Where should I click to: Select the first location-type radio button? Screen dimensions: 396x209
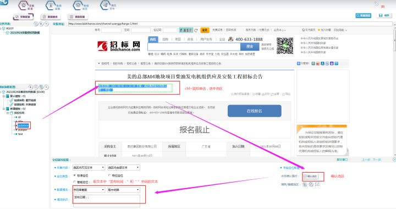[74, 175]
